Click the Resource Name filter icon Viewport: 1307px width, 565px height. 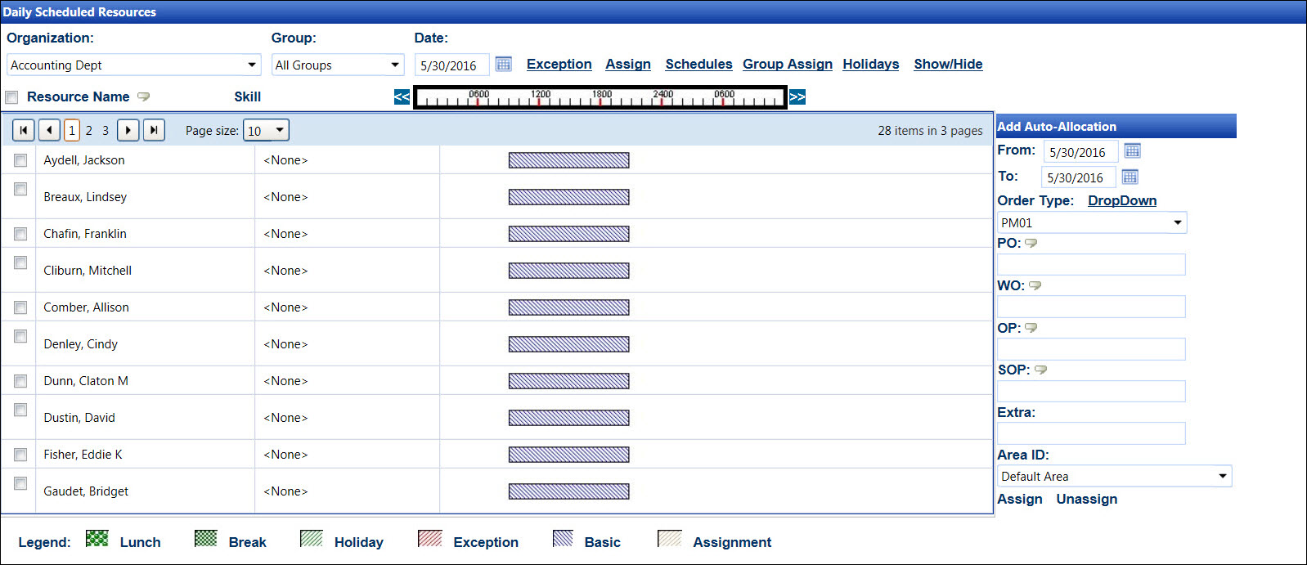144,96
